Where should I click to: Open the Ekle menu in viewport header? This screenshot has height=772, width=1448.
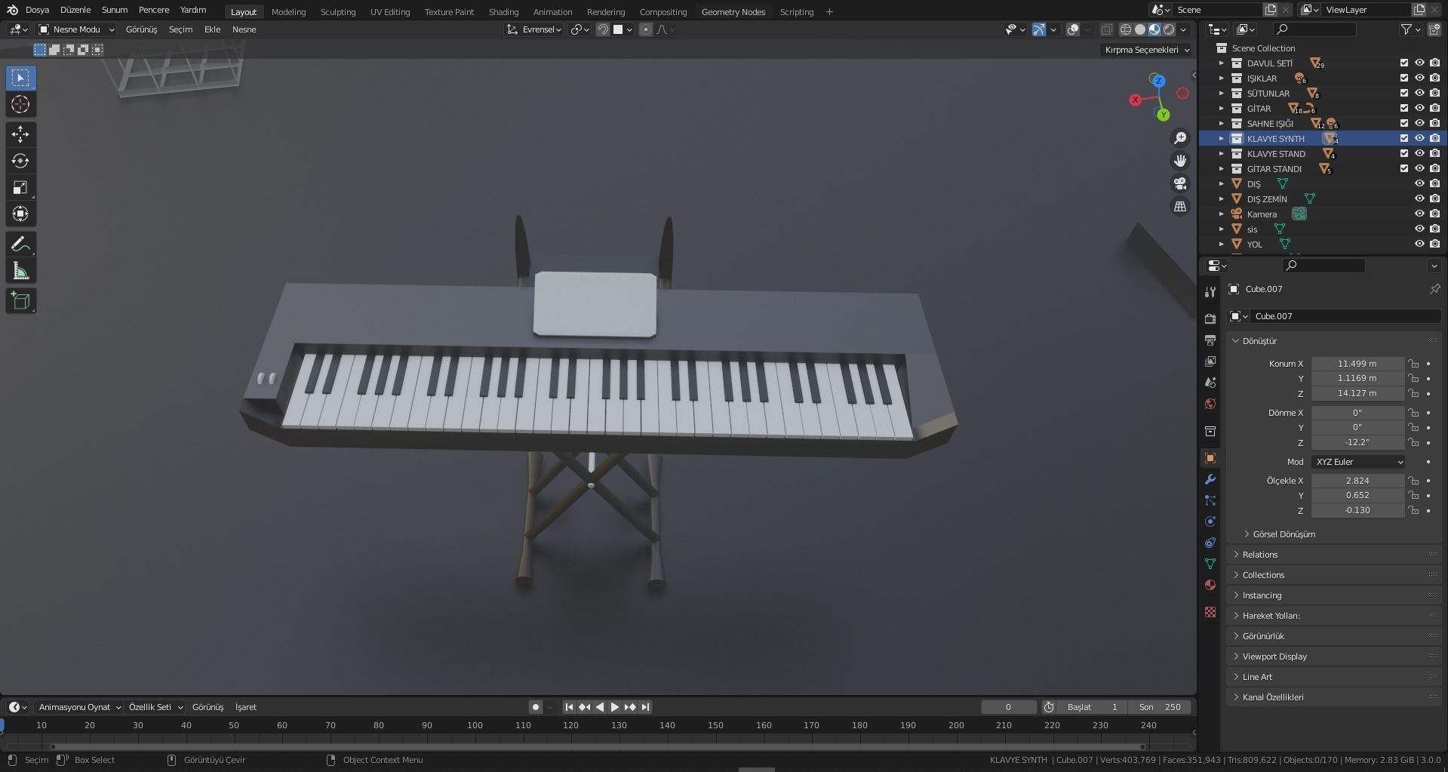[212, 29]
